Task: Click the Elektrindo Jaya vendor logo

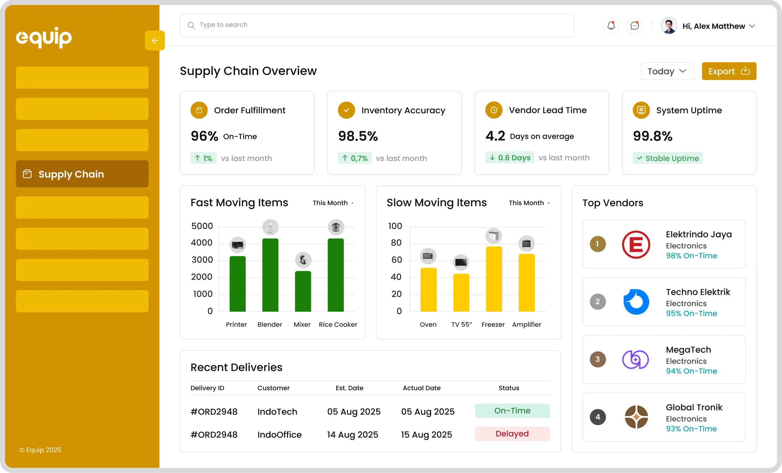Action: click(x=636, y=244)
